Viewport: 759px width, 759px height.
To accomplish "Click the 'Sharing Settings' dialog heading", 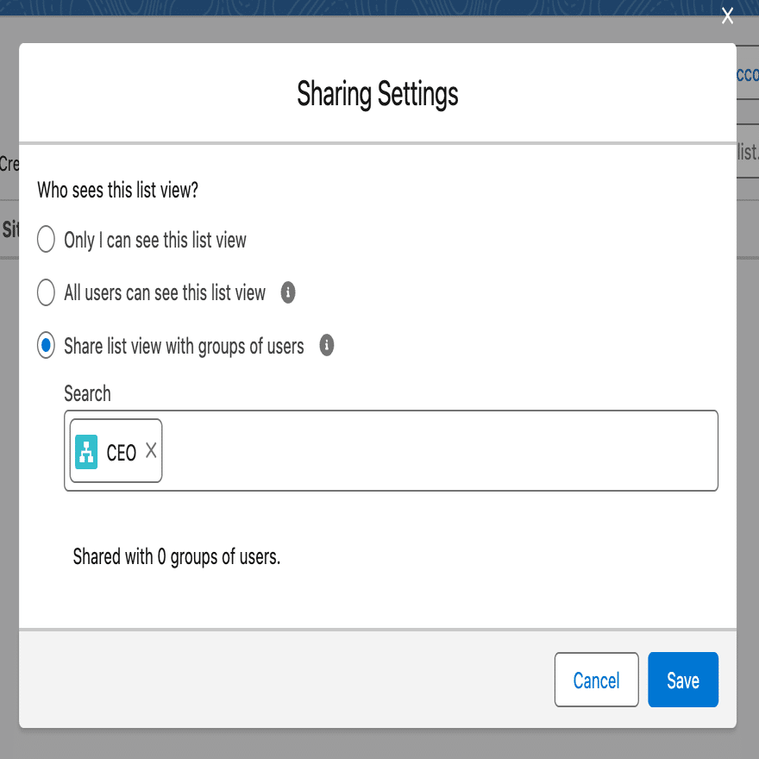I will click(x=378, y=94).
